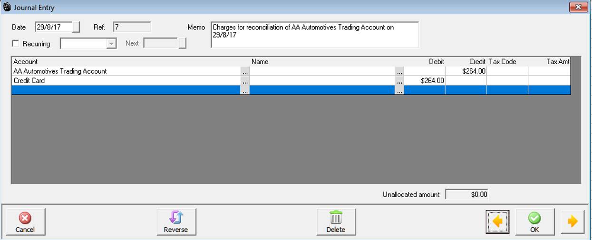
Task: Go to previous entry with left arrow
Action: [497, 222]
